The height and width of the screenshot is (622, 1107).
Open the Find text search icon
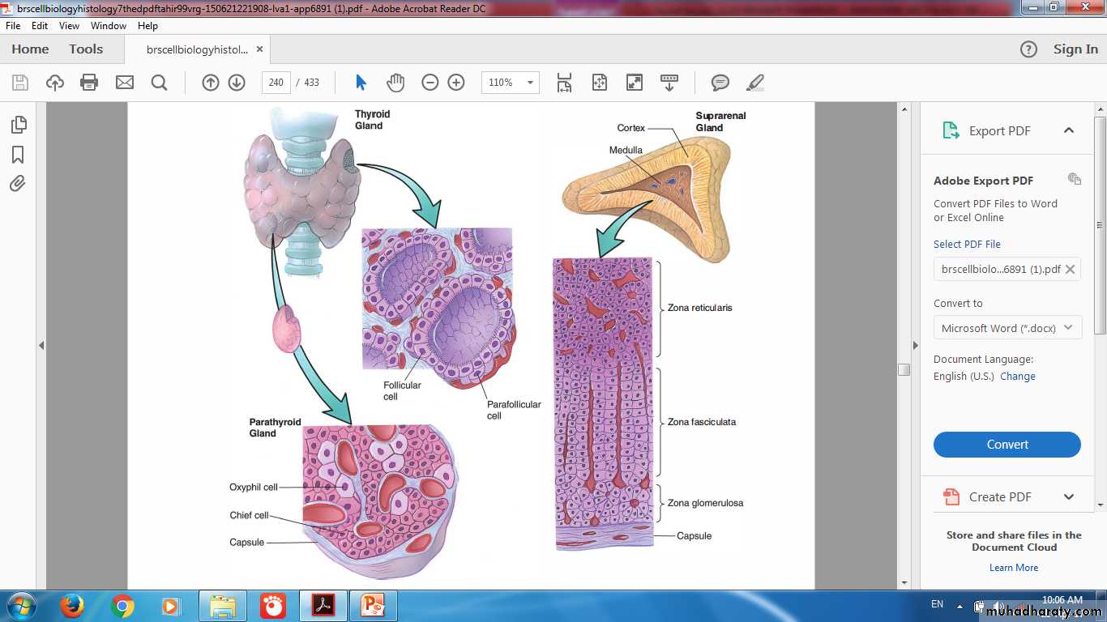pos(159,83)
